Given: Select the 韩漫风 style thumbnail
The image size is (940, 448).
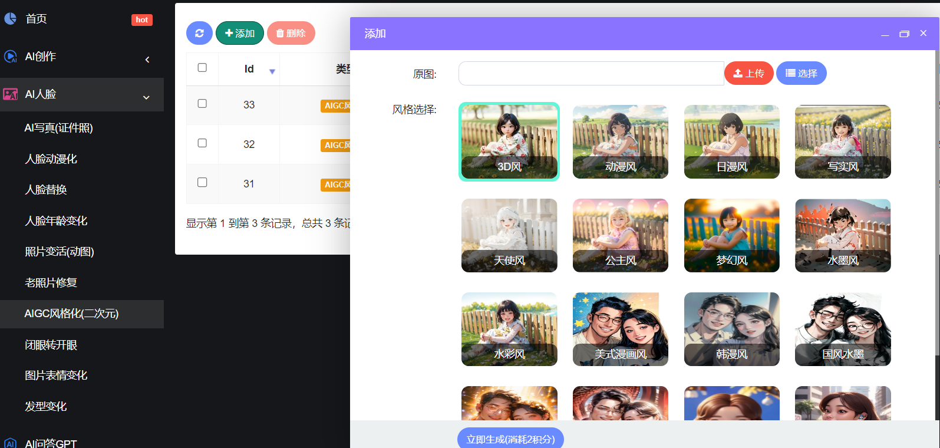Looking at the screenshot, I should click(732, 329).
